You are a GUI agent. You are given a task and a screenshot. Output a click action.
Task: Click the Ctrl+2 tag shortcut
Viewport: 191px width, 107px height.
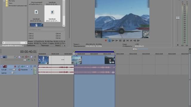[31, 36]
